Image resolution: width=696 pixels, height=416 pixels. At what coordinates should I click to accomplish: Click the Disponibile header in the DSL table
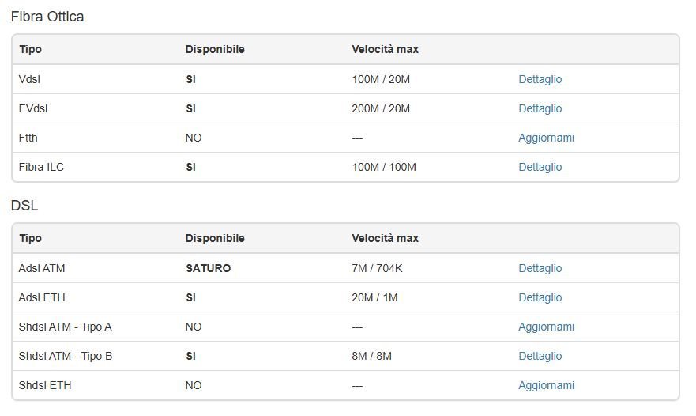[x=215, y=238]
